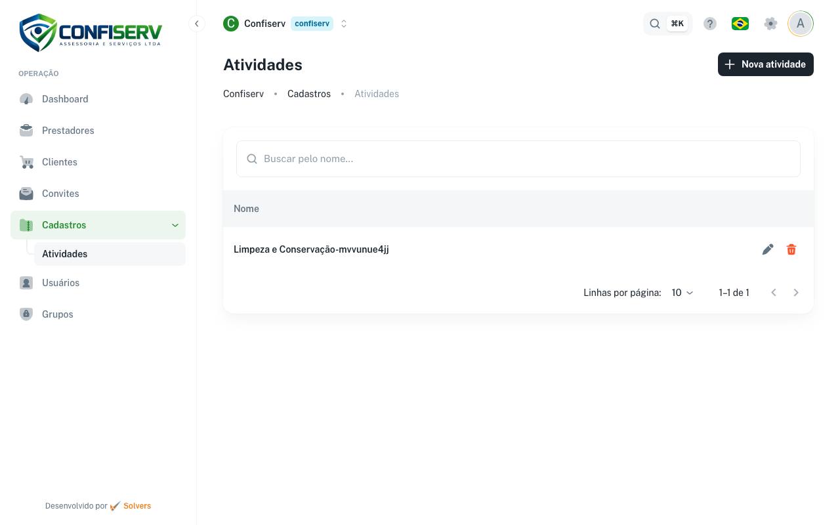840x525 pixels.
Task: Expand the Confiserv workspace switcher arrows
Action: (344, 24)
